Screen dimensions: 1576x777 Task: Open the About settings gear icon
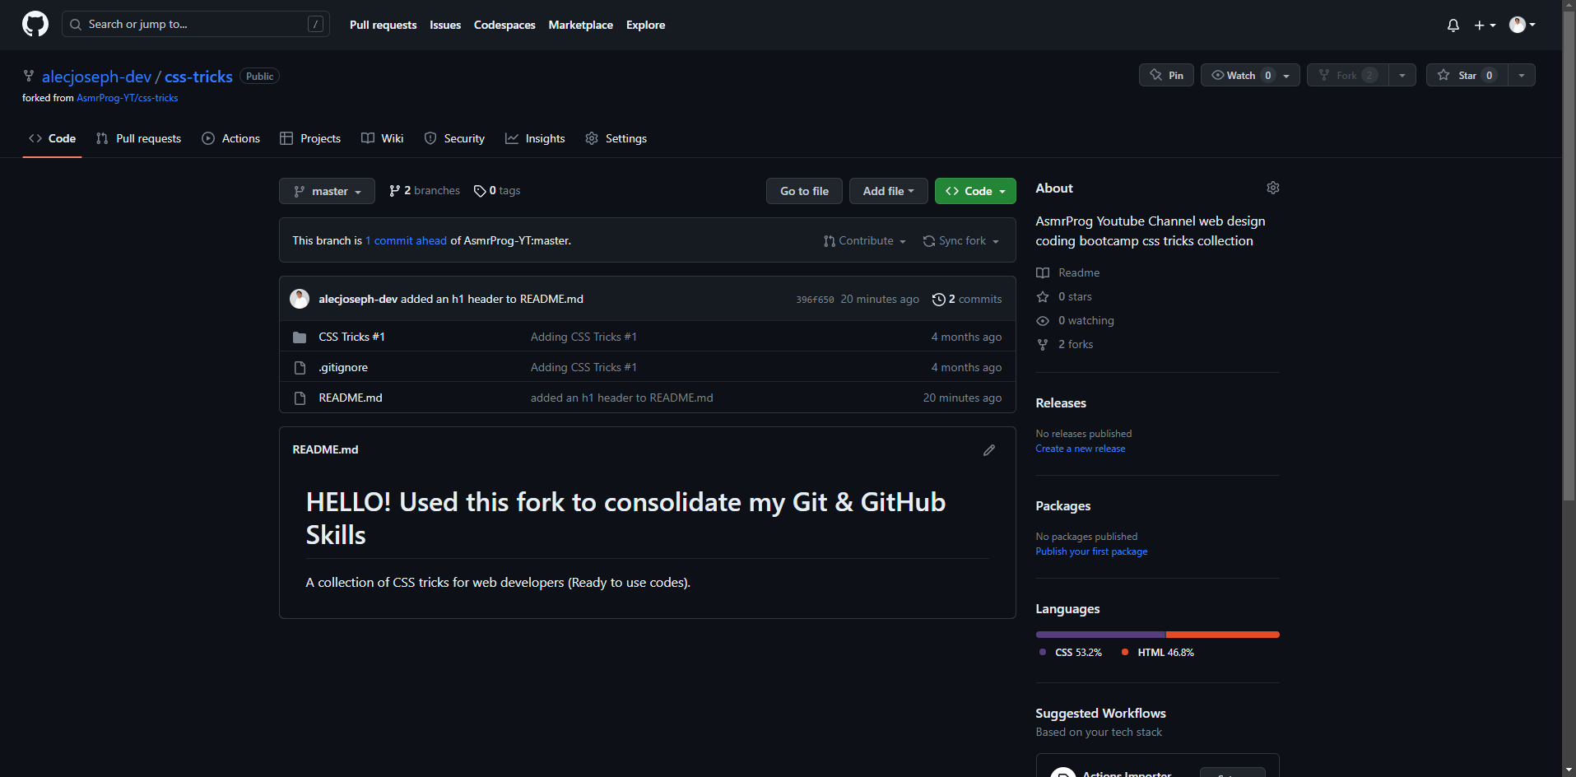(x=1273, y=188)
